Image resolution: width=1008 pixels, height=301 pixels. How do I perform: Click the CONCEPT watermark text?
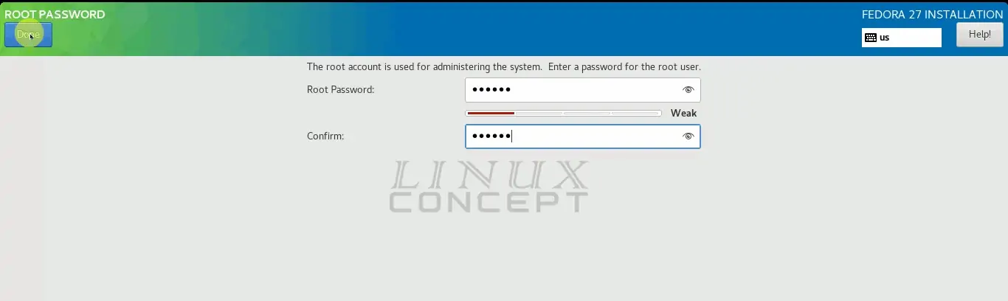coord(489,203)
